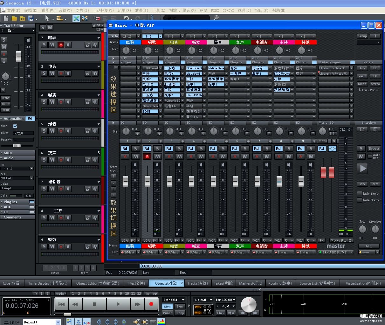
Task: Click the speaker monitor icon on the 喊麦 track
Action: (68, 102)
